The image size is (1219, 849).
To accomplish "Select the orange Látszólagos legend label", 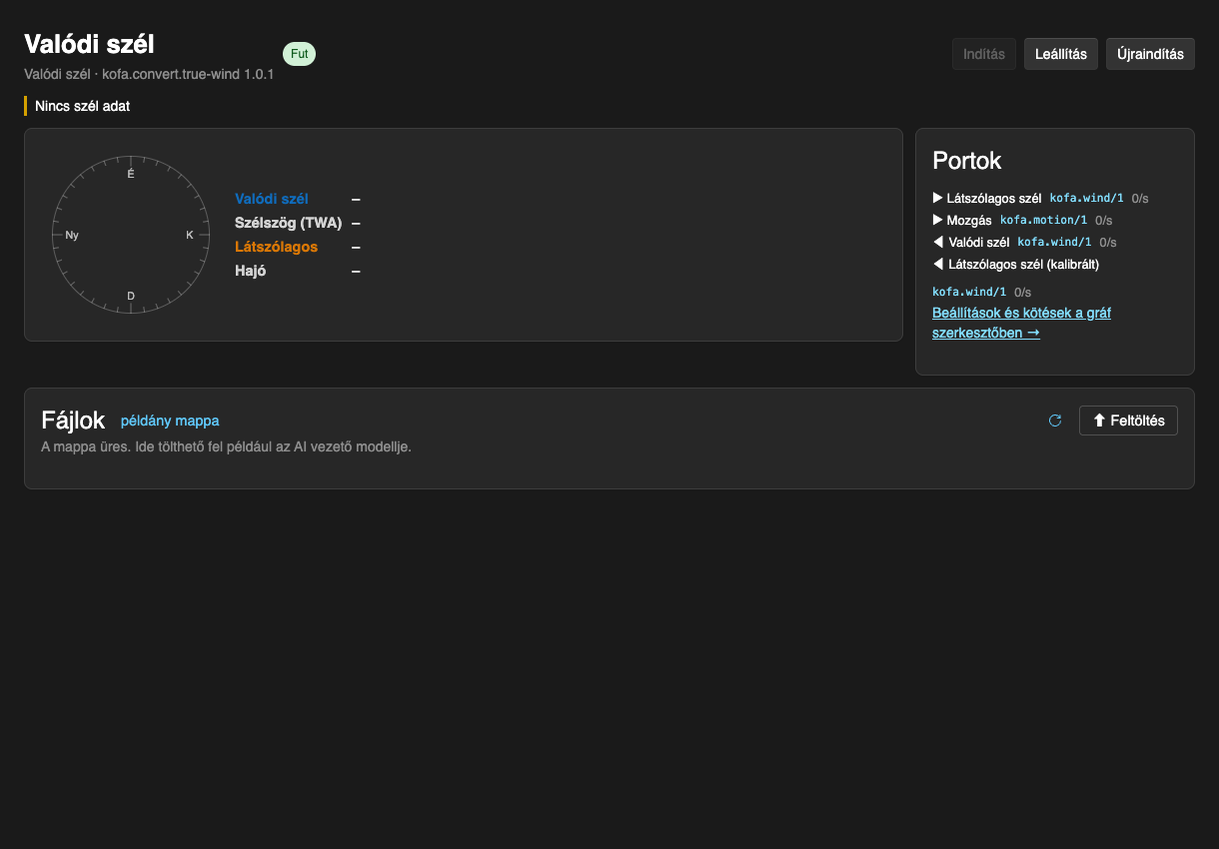I will point(277,247).
